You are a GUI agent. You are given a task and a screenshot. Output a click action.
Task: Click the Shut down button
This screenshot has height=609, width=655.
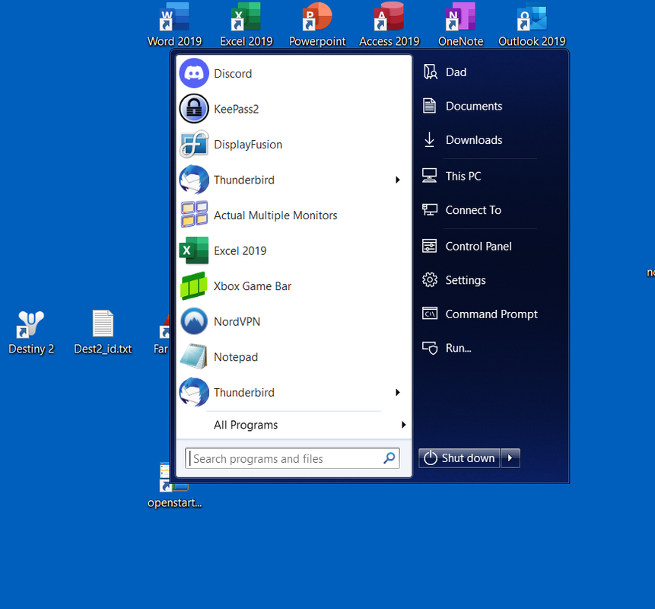[x=459, y=458]
